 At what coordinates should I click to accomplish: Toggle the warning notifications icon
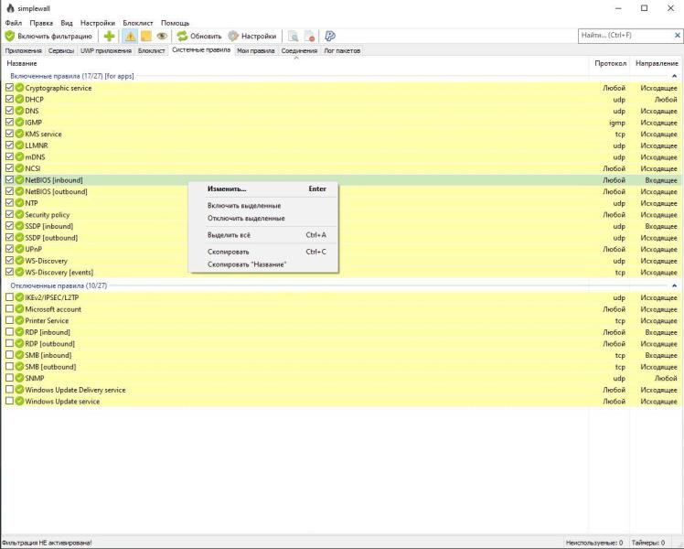130,37
